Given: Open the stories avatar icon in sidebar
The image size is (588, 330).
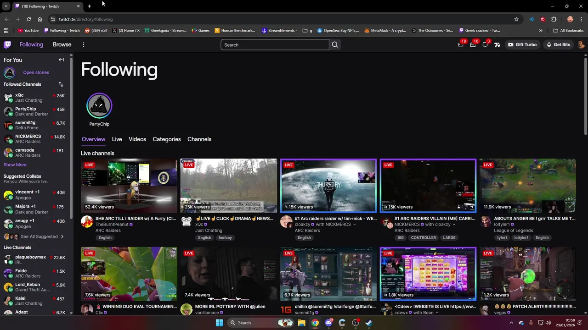Looking at the screenshot, I should pyautogui.click(x=9, y=72).
